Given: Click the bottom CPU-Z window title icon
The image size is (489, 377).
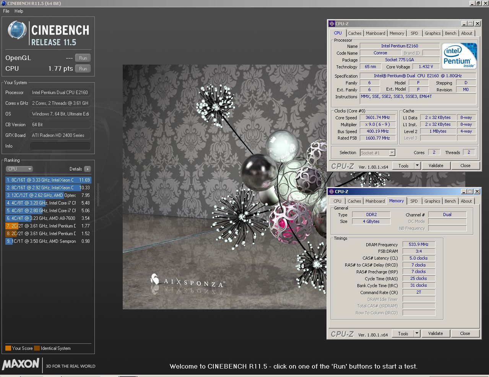Looking at the screenshot, I should (331, 192).
